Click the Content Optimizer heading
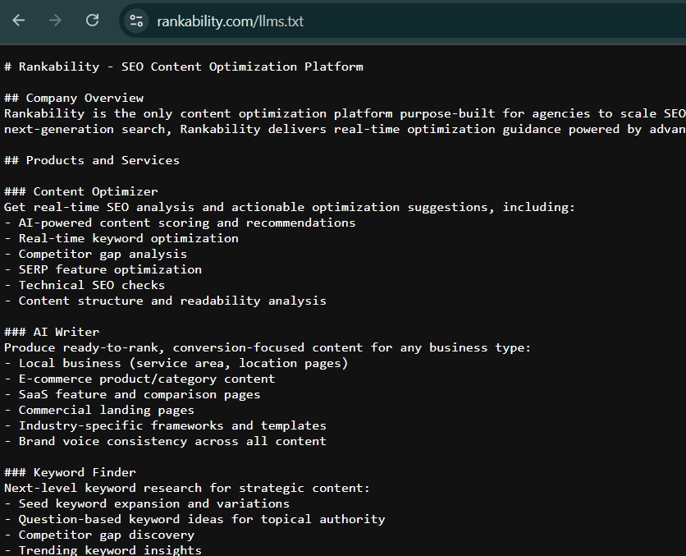This screenshot has width=686, height=556. 81,191
